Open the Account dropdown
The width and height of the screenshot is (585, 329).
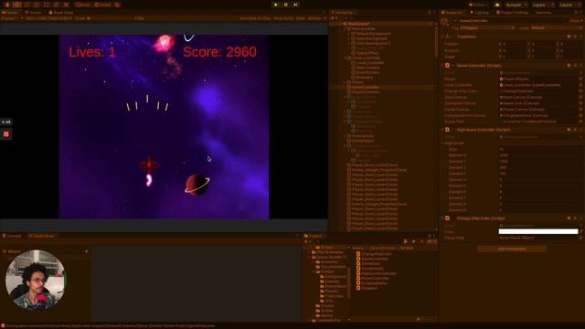[516, 5]
